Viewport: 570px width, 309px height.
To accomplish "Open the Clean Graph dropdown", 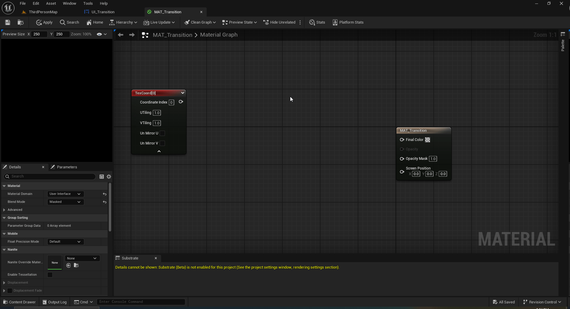I will (x=200, y=22).
